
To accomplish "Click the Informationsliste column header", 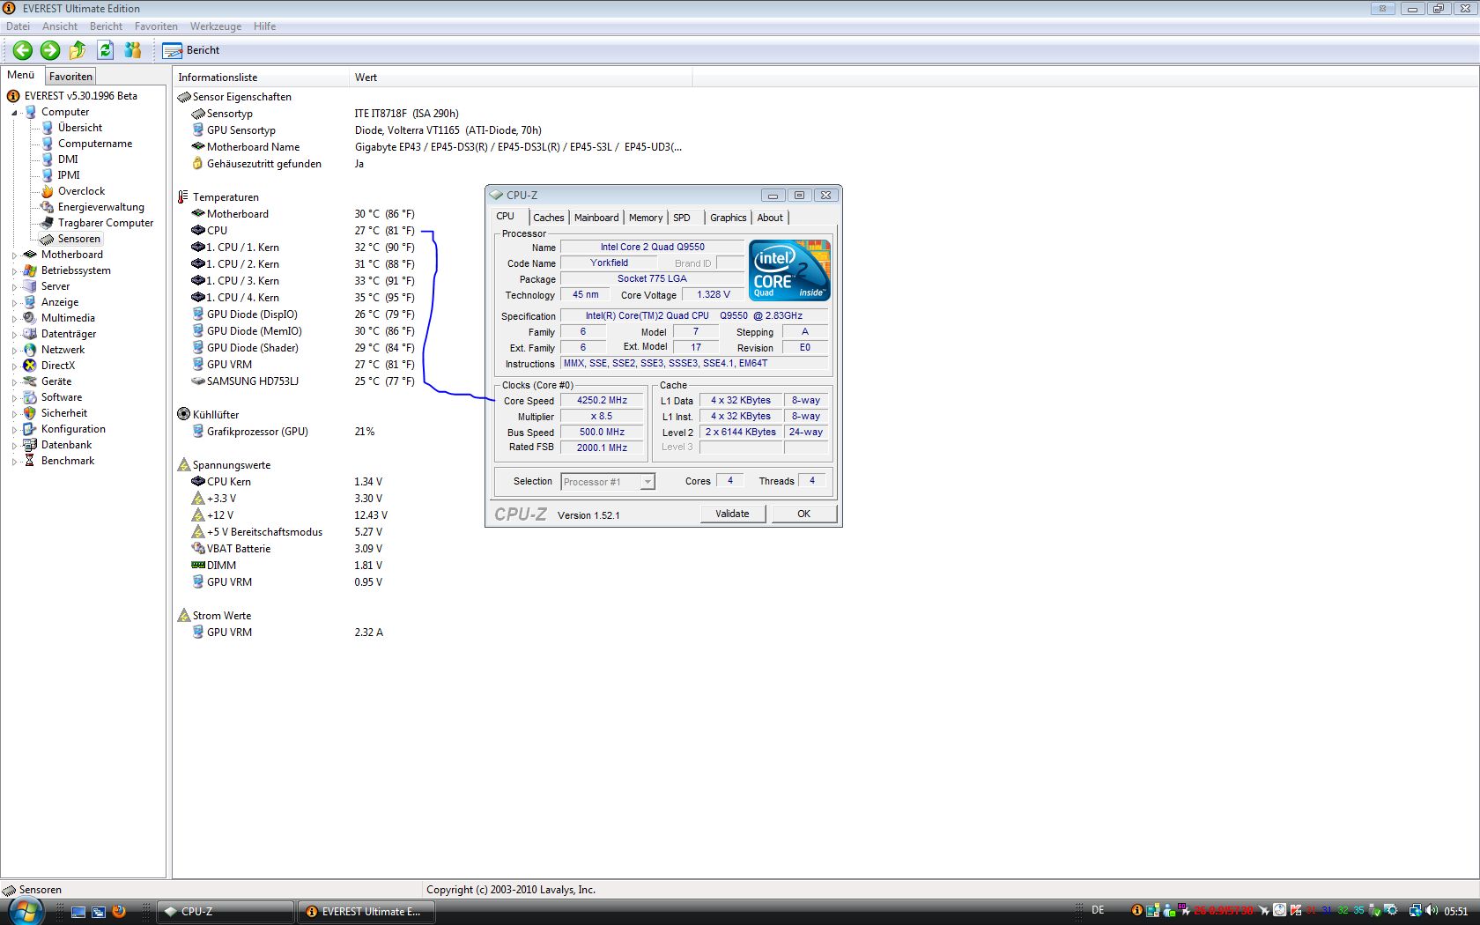I will 261,78.
